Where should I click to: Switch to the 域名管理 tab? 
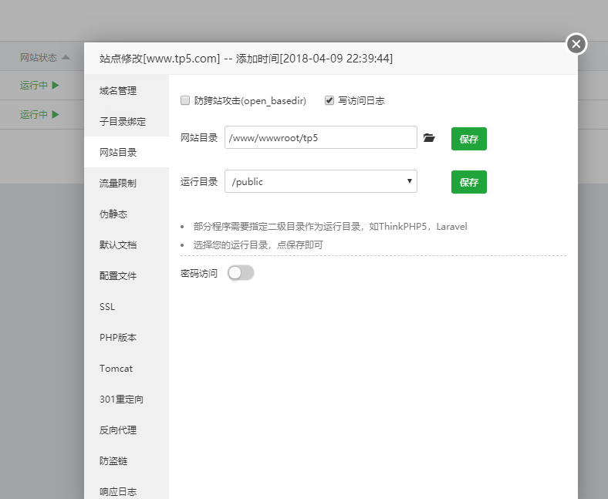(118, 90)
